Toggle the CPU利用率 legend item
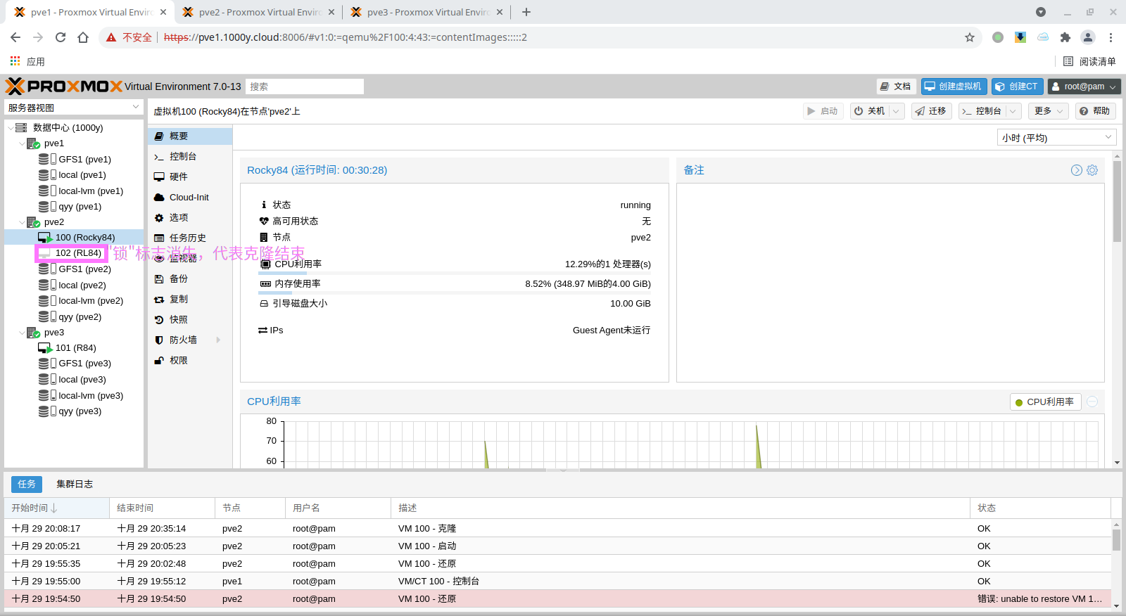This screenshot has width=1126, height=616. coord(1046,402)
